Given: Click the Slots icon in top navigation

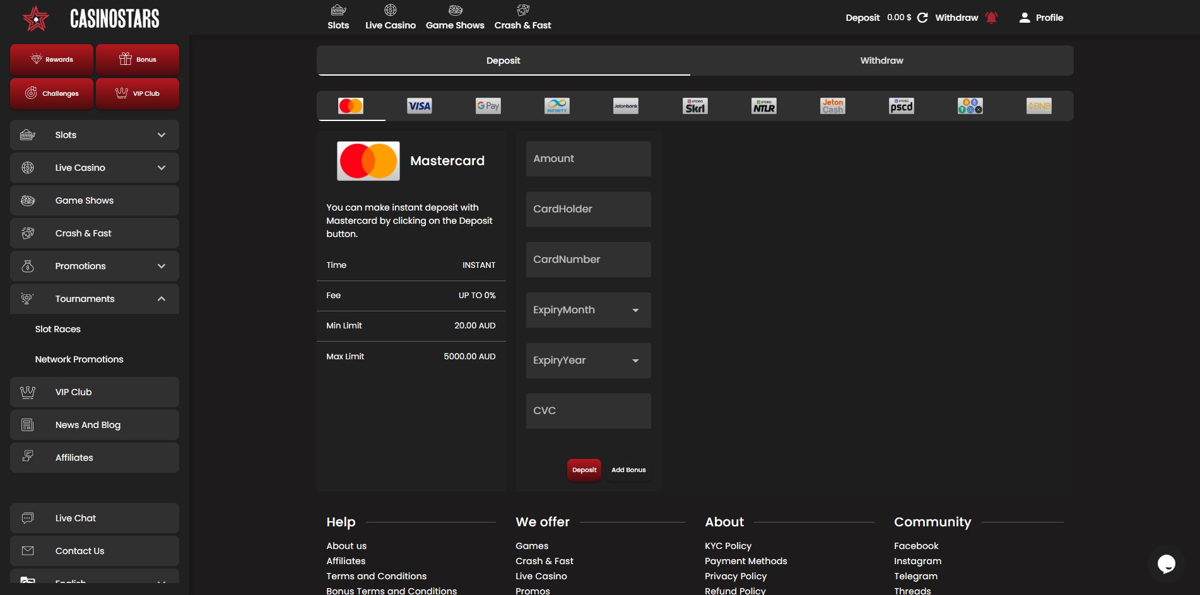Looking at the screenshot, I should (338, 10).
